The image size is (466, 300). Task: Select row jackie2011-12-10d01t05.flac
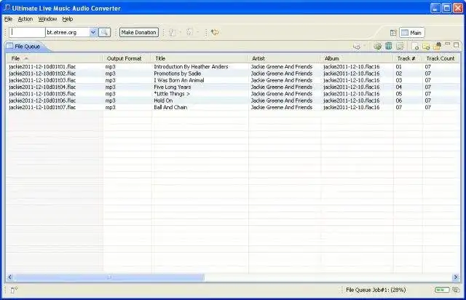(x=233, y=94)
